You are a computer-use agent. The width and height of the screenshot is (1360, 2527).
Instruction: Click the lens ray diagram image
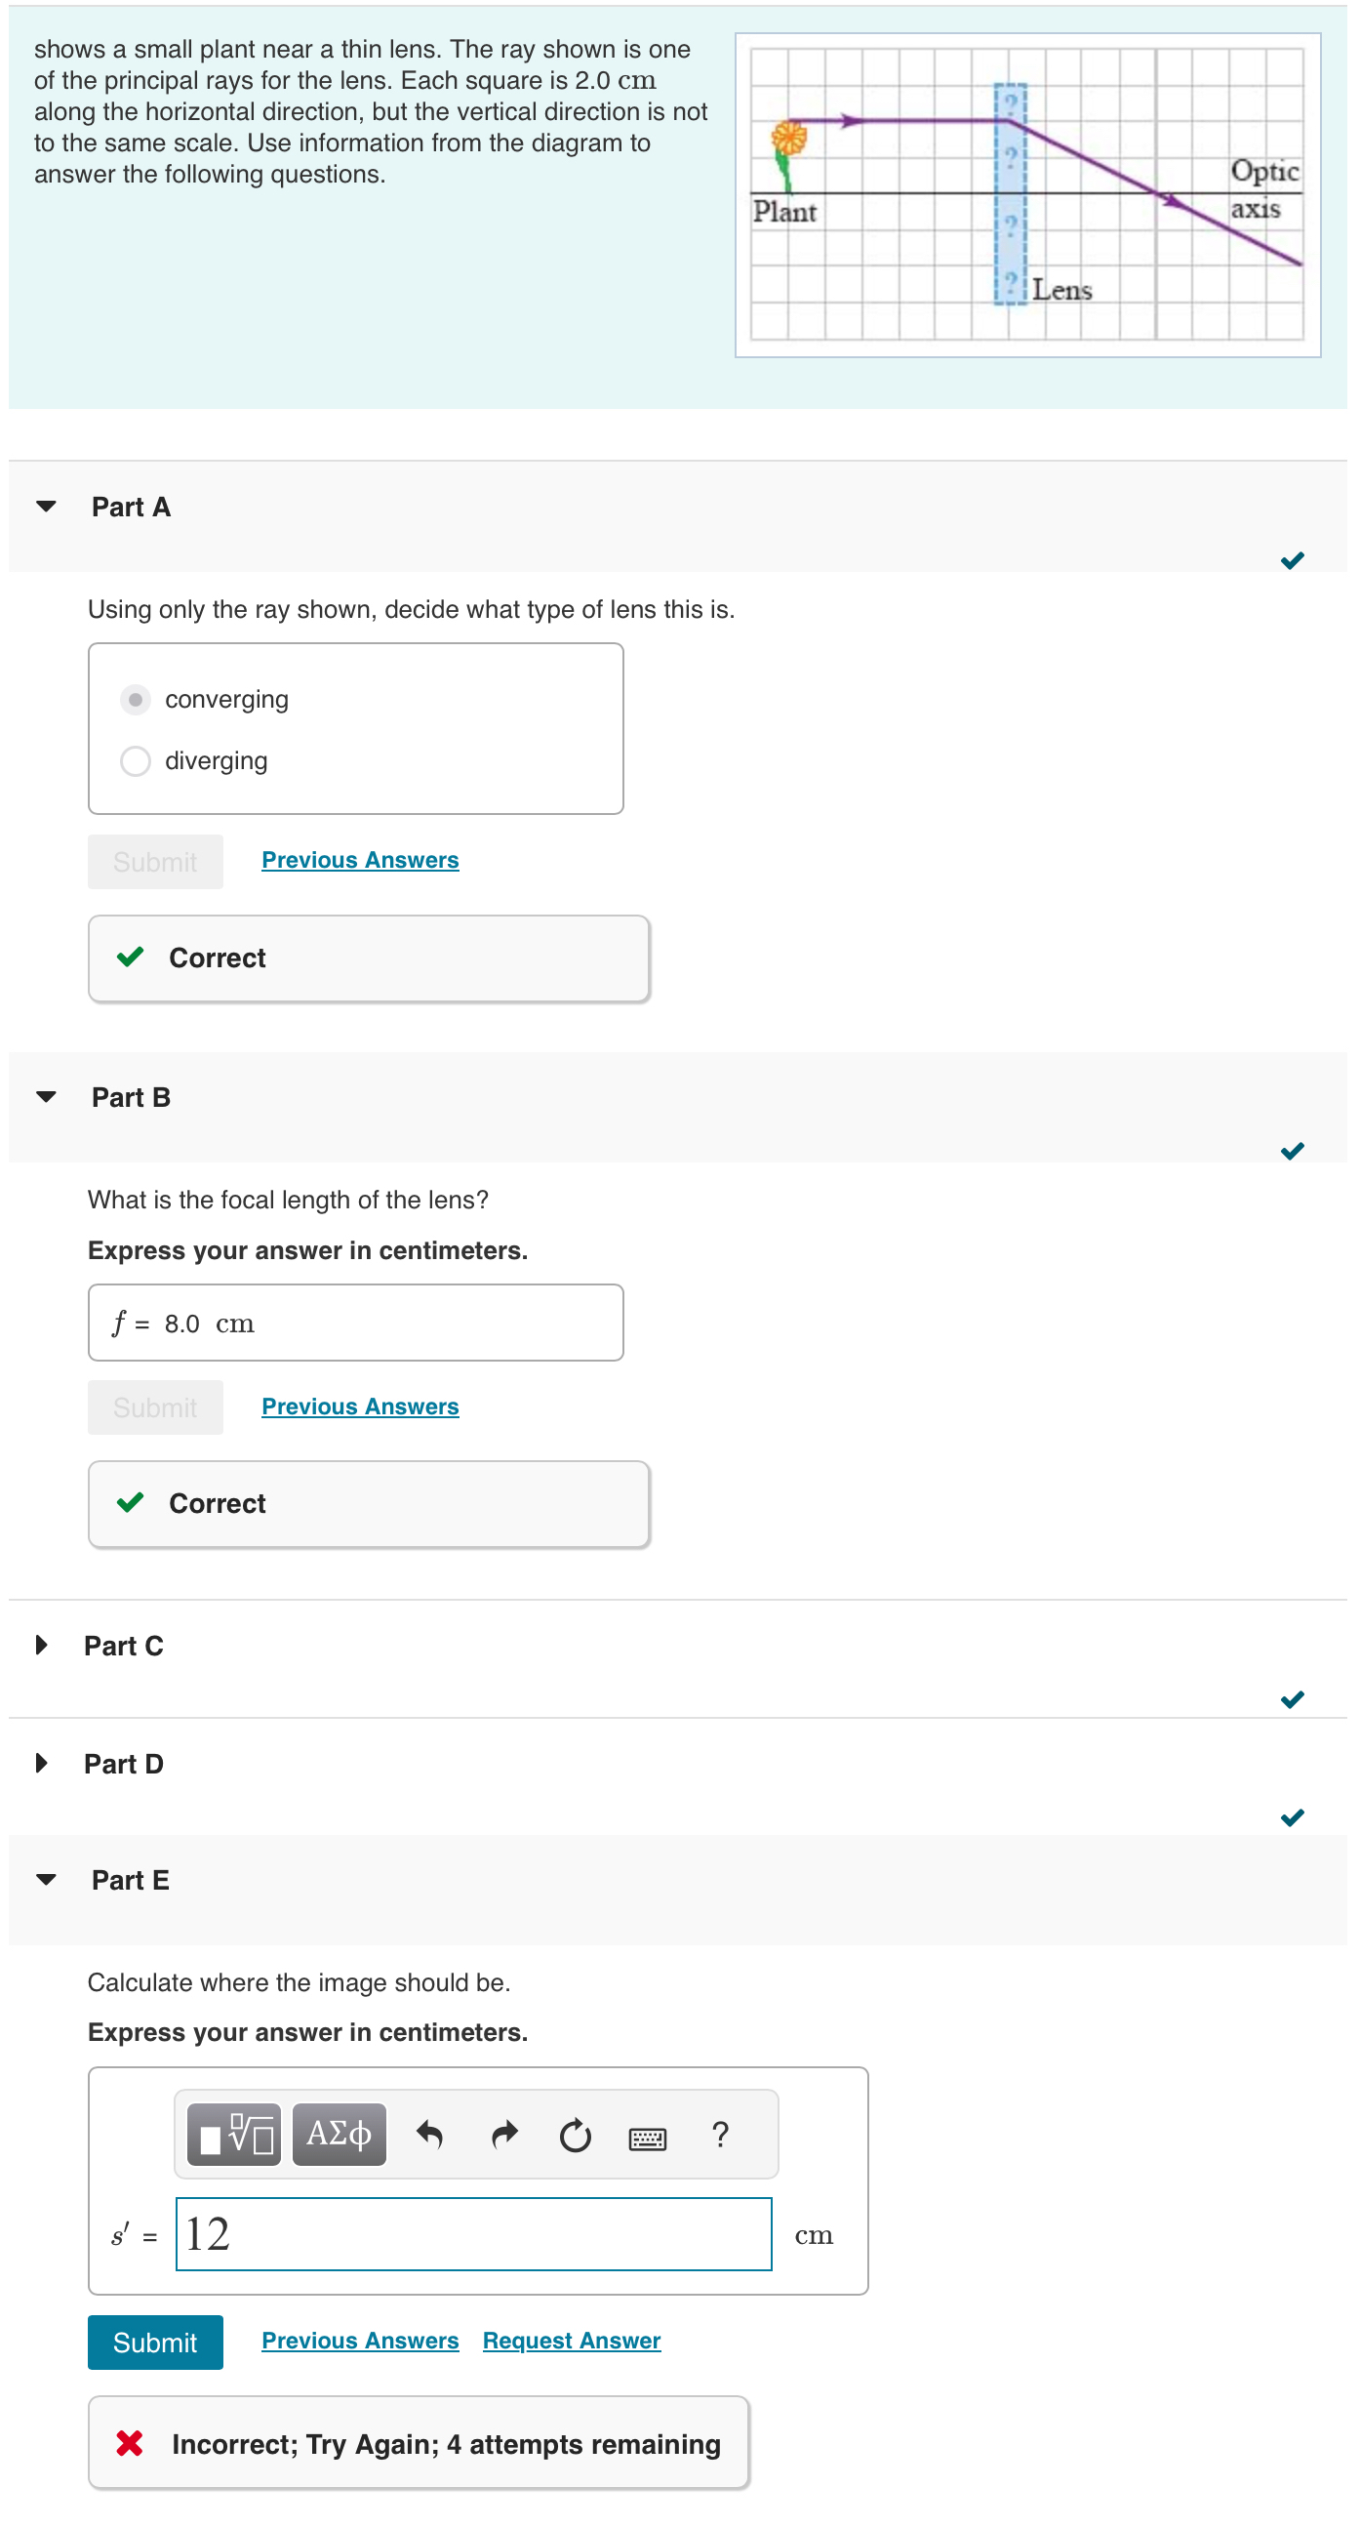[x=1027, y=194]
